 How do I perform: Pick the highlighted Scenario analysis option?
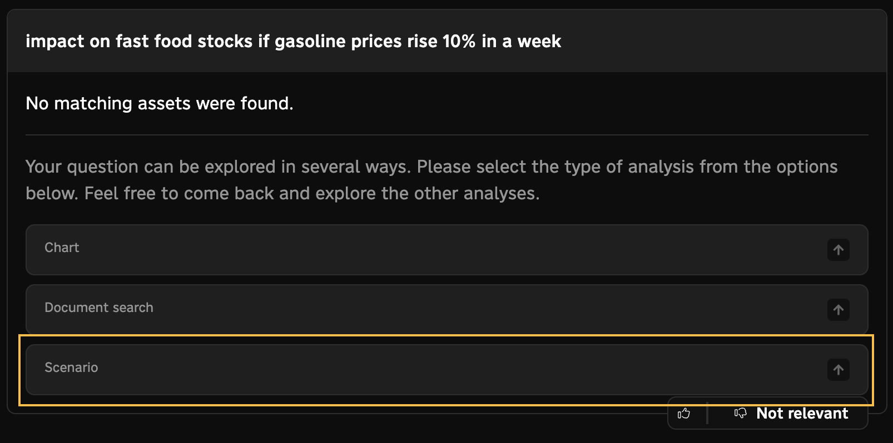click(446, 370)
